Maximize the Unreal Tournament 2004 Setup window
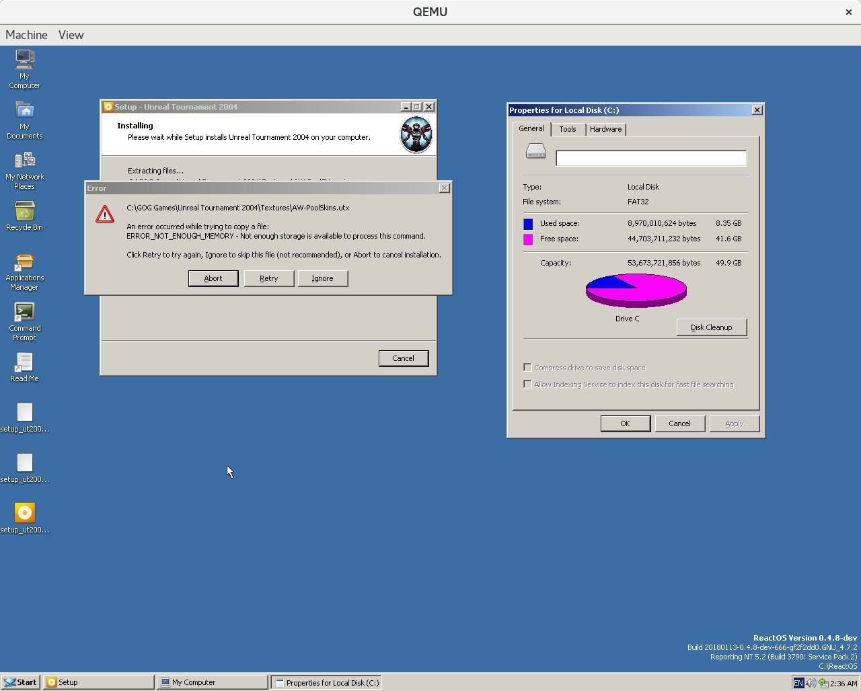Viewport: 861px width, 691px height. (417, 107)
